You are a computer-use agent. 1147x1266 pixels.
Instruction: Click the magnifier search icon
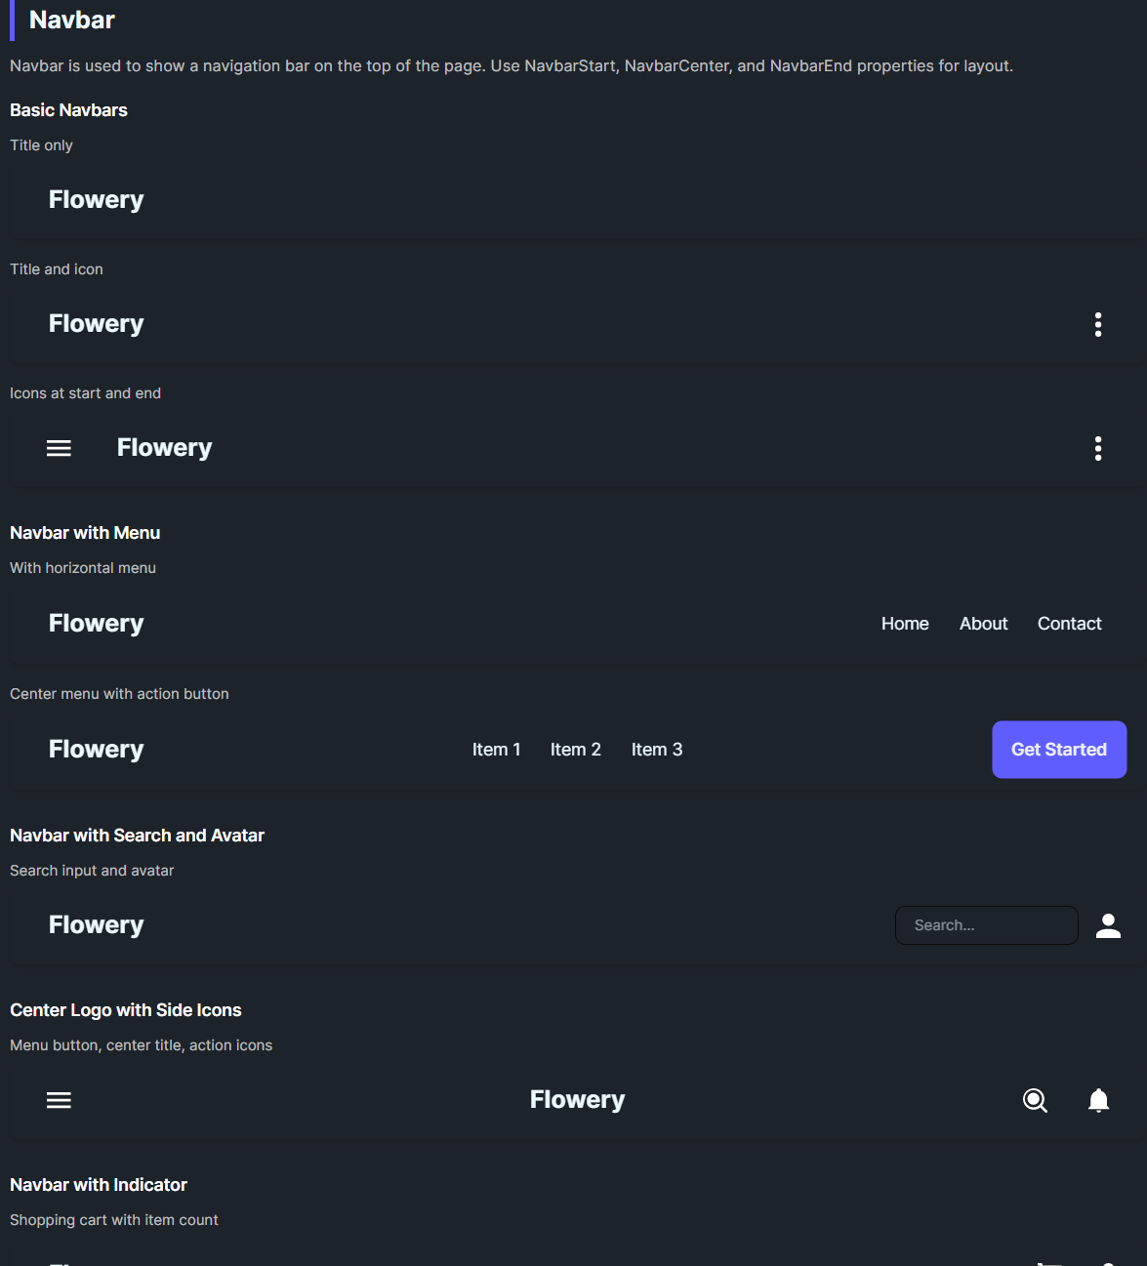point(1035,1100)
